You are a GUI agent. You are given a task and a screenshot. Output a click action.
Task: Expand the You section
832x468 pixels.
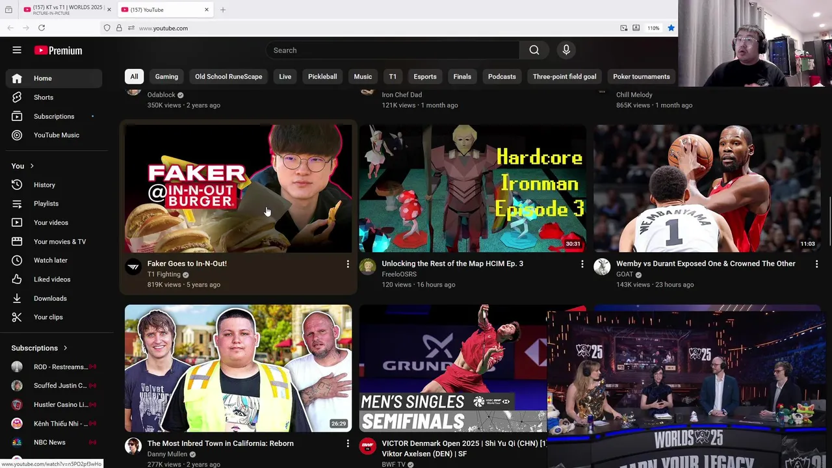click(x=23, y=166)
